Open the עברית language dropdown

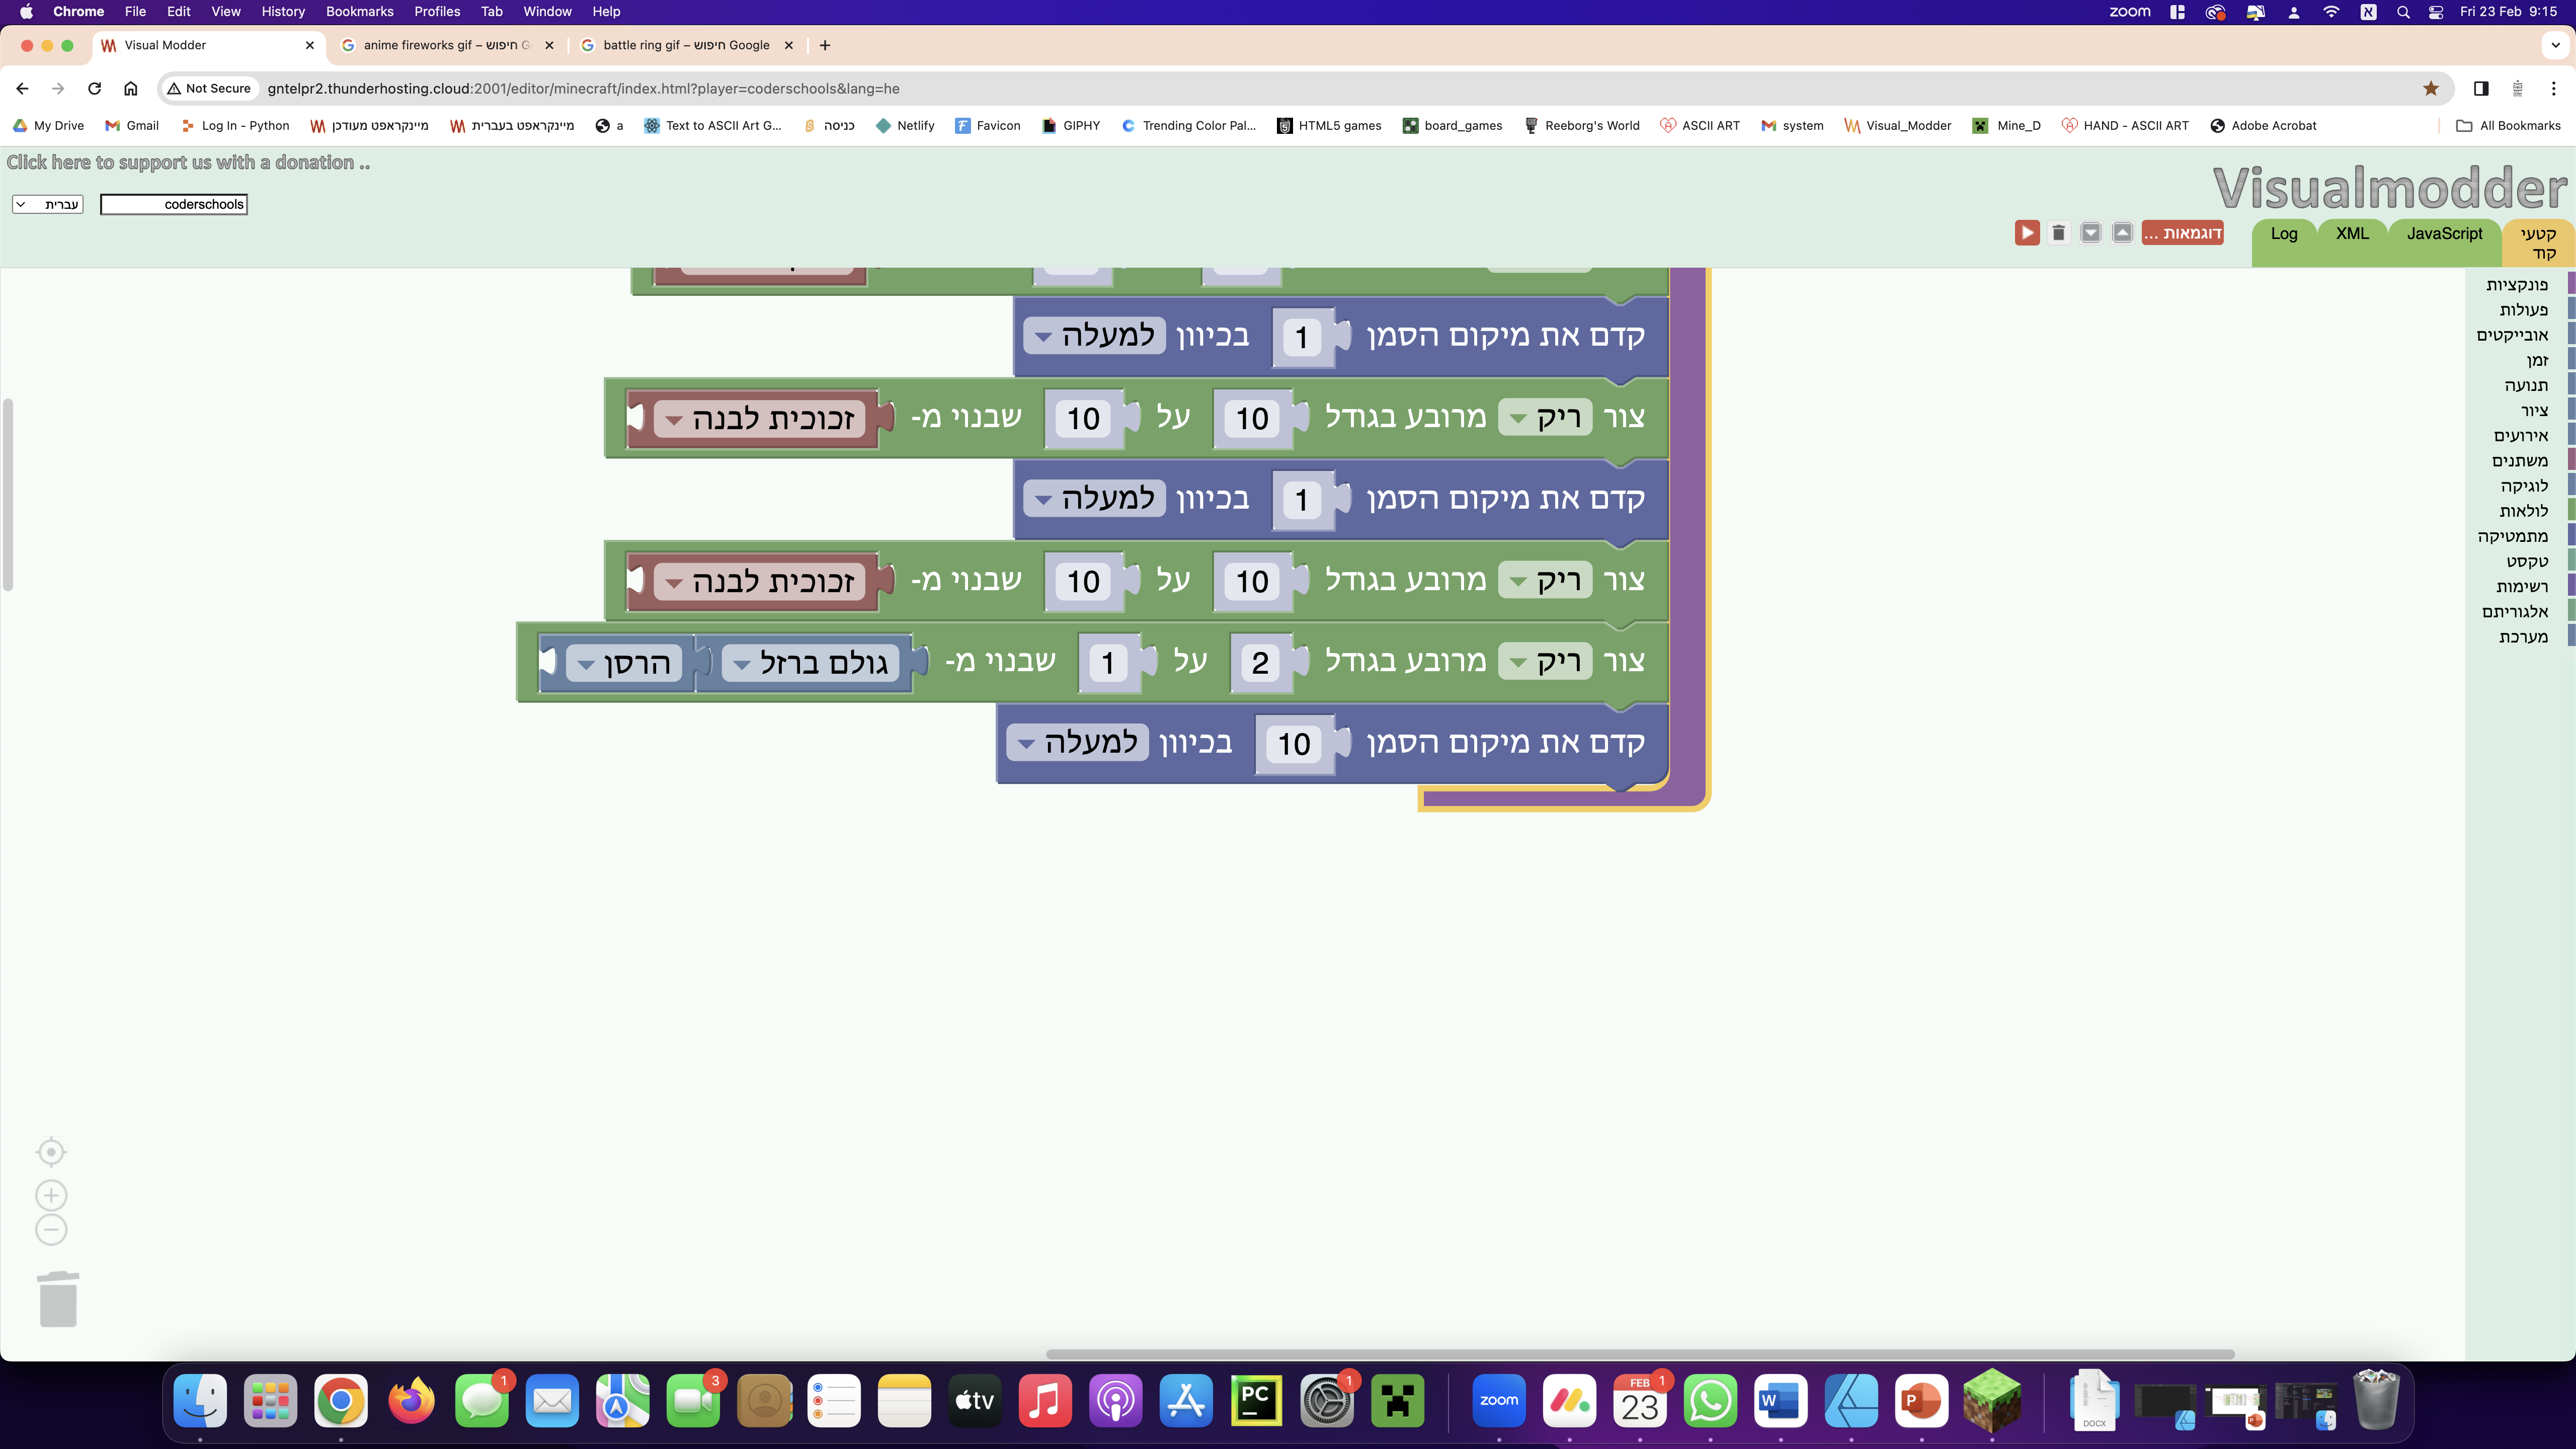coord(48,204)
